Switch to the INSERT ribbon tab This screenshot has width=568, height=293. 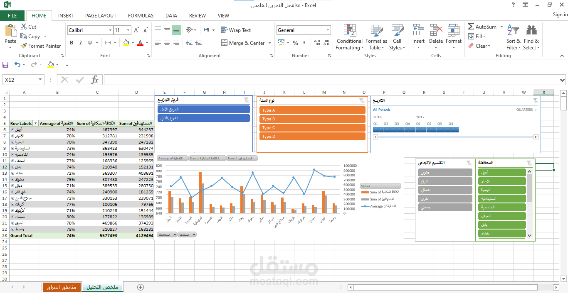click(65, 15)
